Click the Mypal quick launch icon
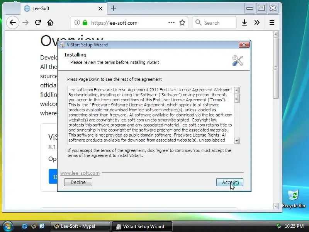Screen dimensions: 309x232 tap(34, 226)
